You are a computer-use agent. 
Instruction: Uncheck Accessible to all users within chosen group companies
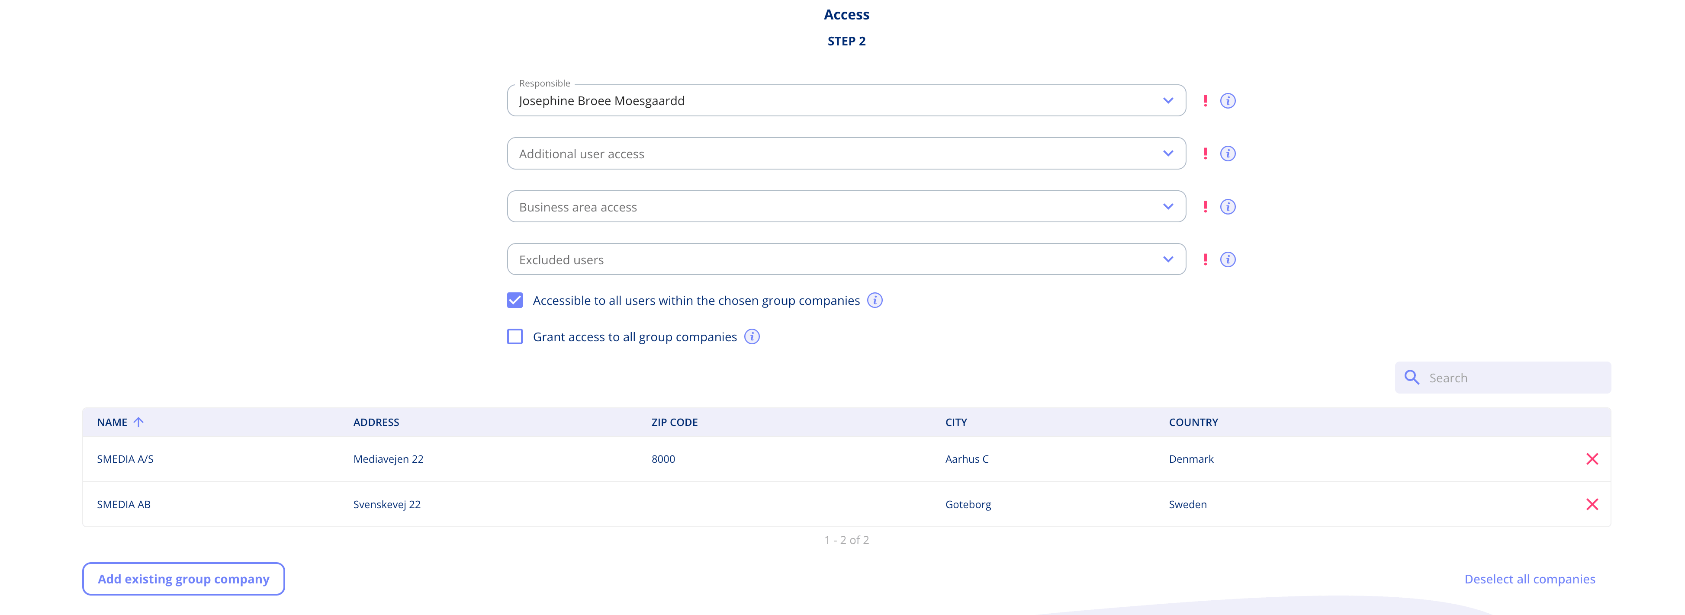515,300
